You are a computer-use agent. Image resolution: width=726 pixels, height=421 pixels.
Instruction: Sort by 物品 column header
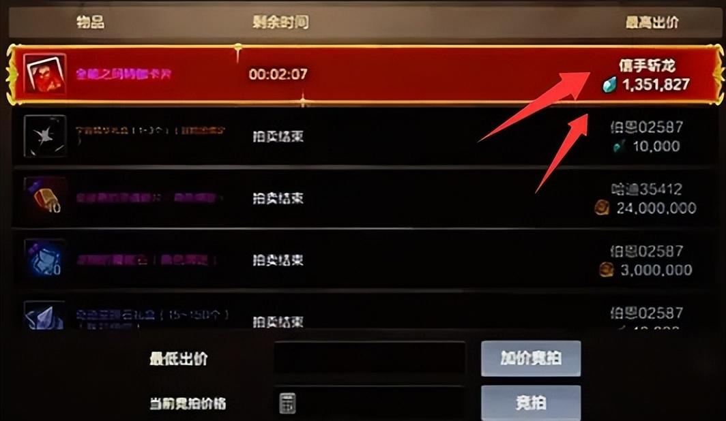pyautogui.click(x=90, y=22)
